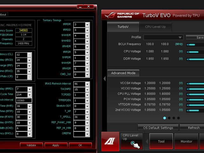Select the Advanced Mode tab

point(123,73)
